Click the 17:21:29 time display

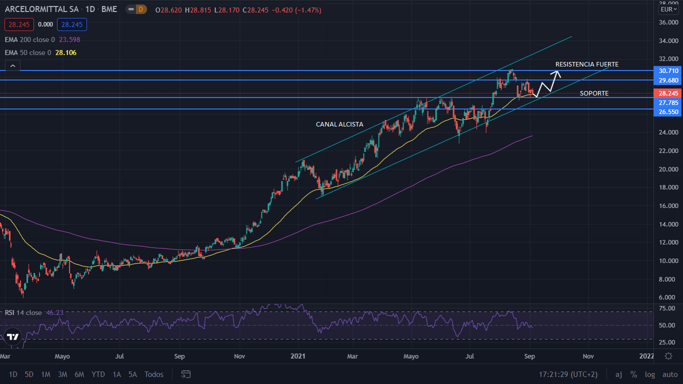click(x=554, y=374)
